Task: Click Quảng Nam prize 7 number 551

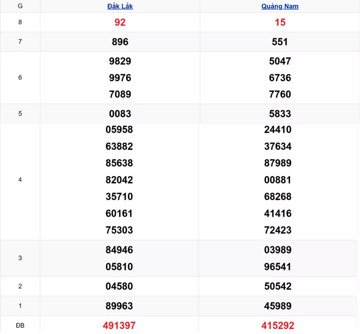Action: (280, 42)
